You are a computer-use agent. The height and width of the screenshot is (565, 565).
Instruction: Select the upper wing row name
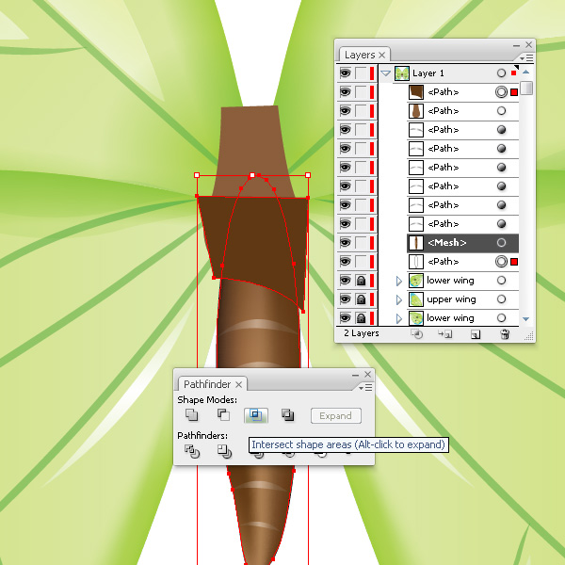click(x=451, y=299)
